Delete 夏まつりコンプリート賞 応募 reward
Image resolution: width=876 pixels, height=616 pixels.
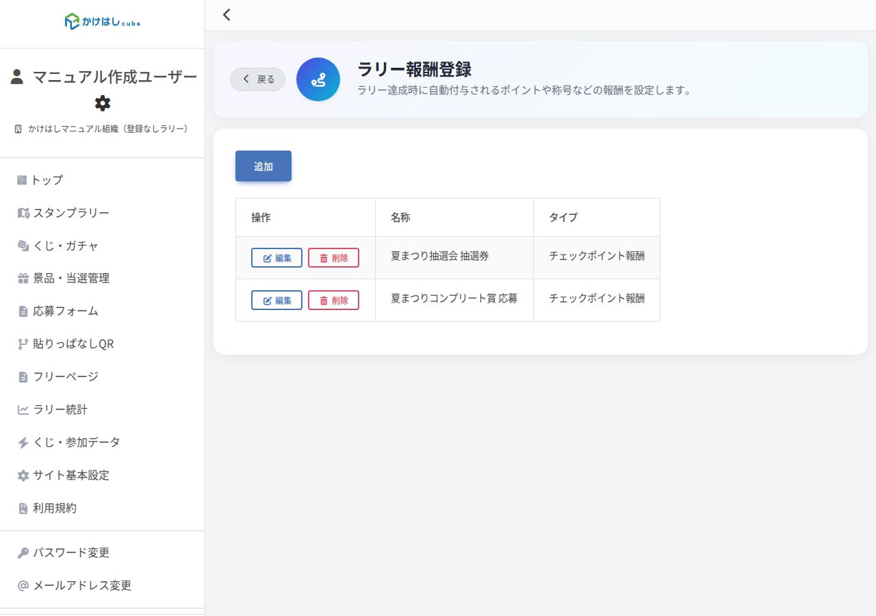point(333,300)
